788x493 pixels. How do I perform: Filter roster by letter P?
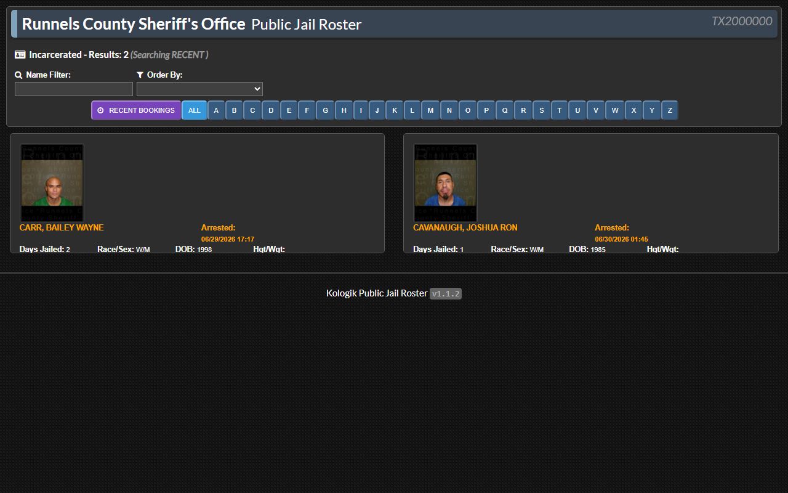pyautogui.click(x=486, y=110)
